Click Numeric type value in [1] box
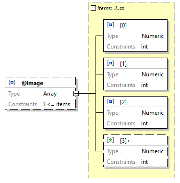Screen dimensions: 180x183 [153, 74]
